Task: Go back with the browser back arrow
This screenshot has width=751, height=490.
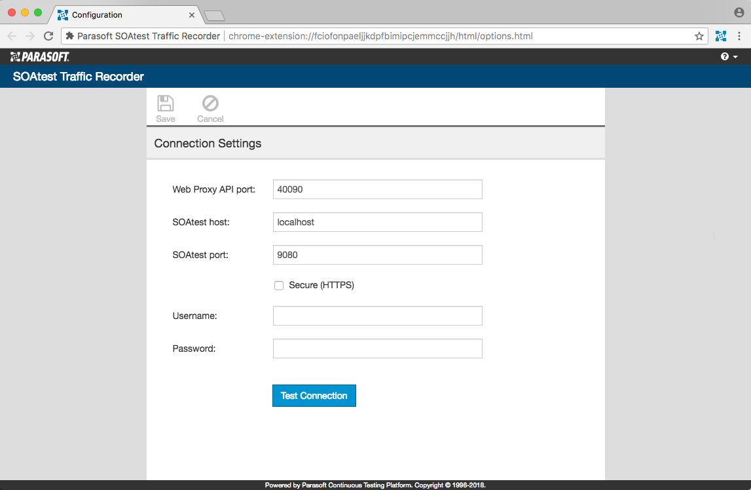Action: click(12, 36)
